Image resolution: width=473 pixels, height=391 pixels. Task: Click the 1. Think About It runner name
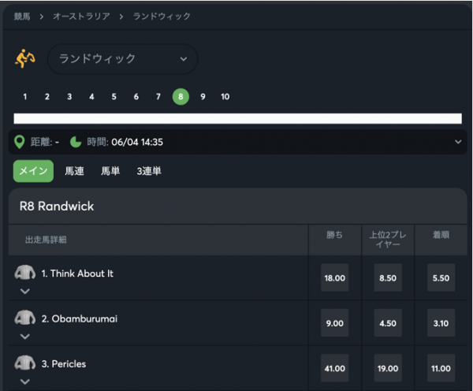(x=77, y=274)
